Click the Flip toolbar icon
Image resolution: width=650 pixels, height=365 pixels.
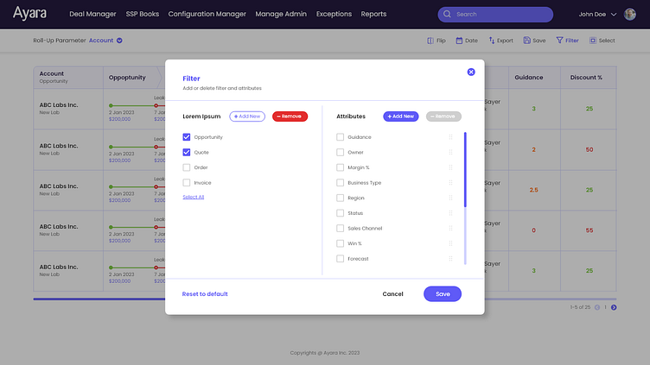(x=430, y=41)
